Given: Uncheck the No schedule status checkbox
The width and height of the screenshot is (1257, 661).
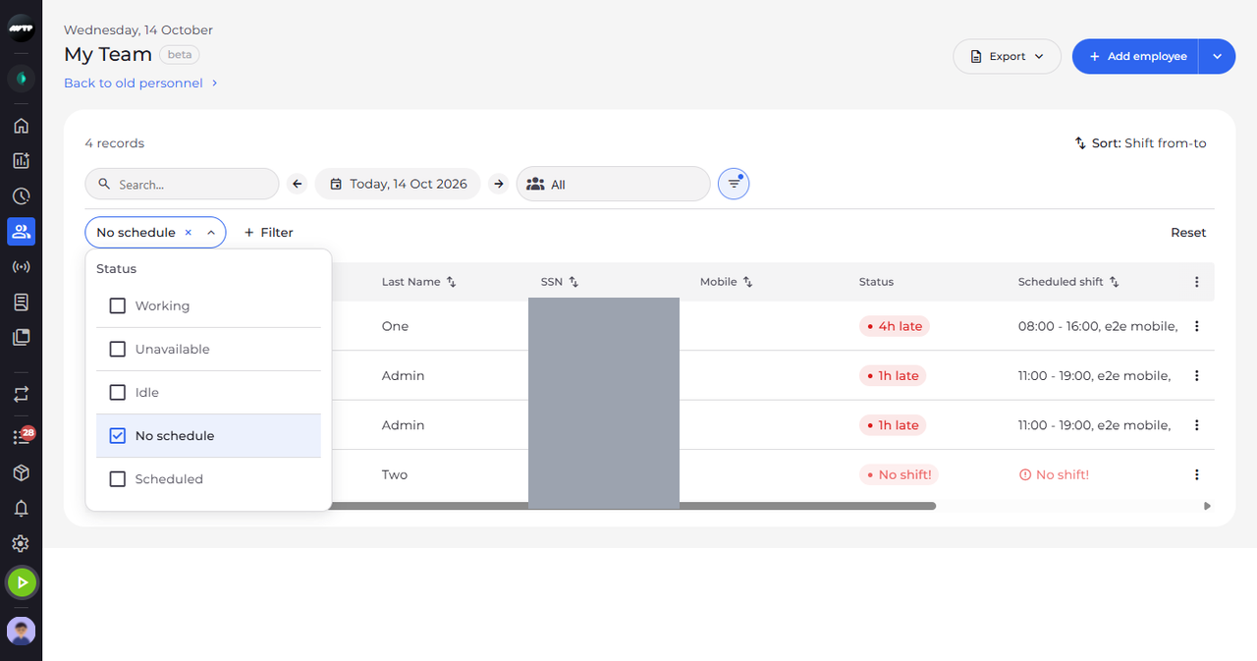Looking at the screenshot, I should [118, 436].
